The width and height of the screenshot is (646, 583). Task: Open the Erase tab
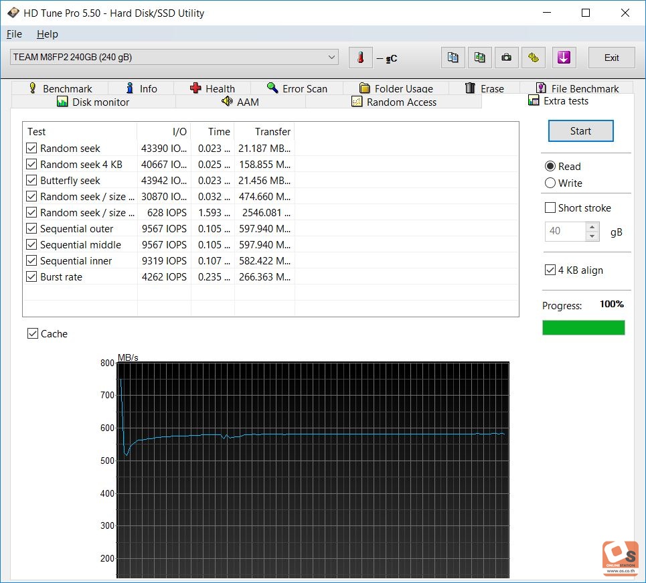485,88
